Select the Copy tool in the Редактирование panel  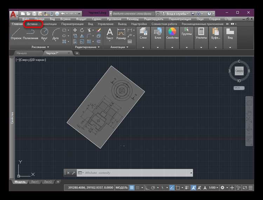75,36
